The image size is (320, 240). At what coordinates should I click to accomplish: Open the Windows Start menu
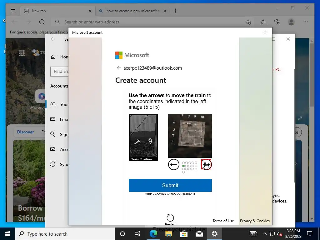coord(7,234)
